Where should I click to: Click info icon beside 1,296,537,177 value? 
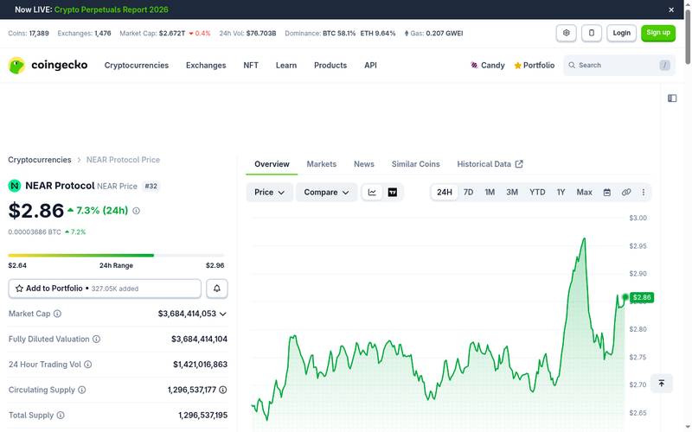(223, 390)
